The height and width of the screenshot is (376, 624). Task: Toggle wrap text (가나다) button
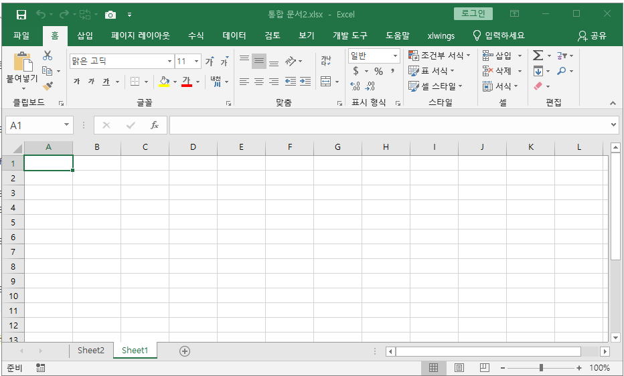click(x=326, y=61)
